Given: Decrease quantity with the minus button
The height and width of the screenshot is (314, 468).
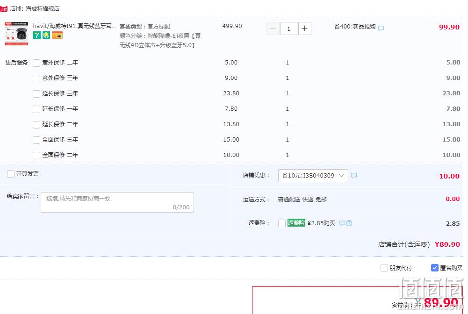Looking at the screenshot, I should [273, 29].
